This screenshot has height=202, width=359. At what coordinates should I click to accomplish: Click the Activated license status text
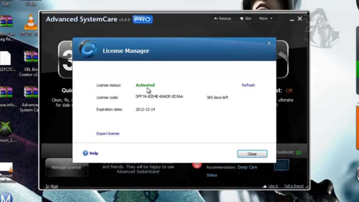[x=145, y=85]
